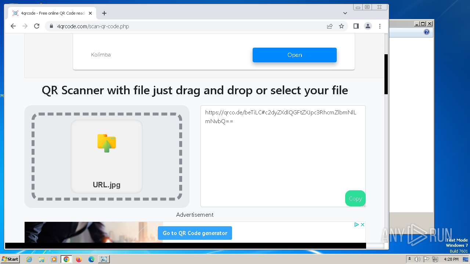Show hidden system tray icons
The height and width of the screenshot is (264, 470).
409,259
